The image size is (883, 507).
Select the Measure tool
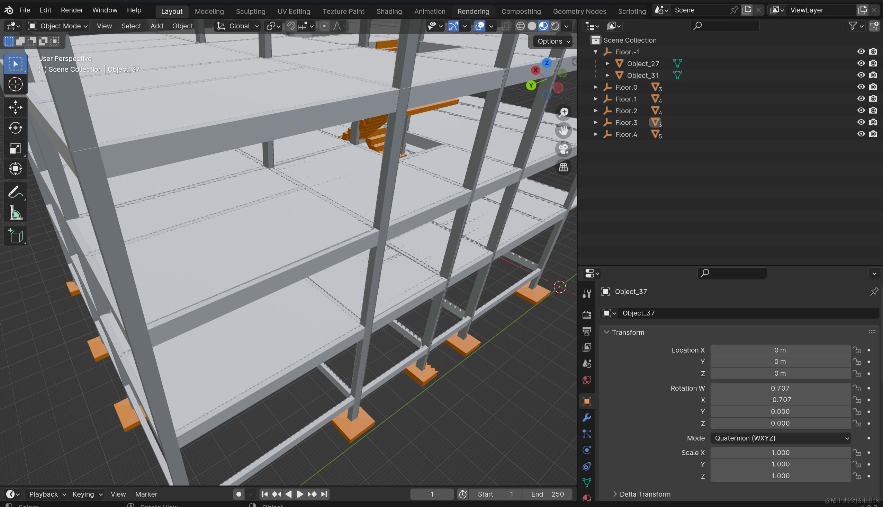[15, 212]
